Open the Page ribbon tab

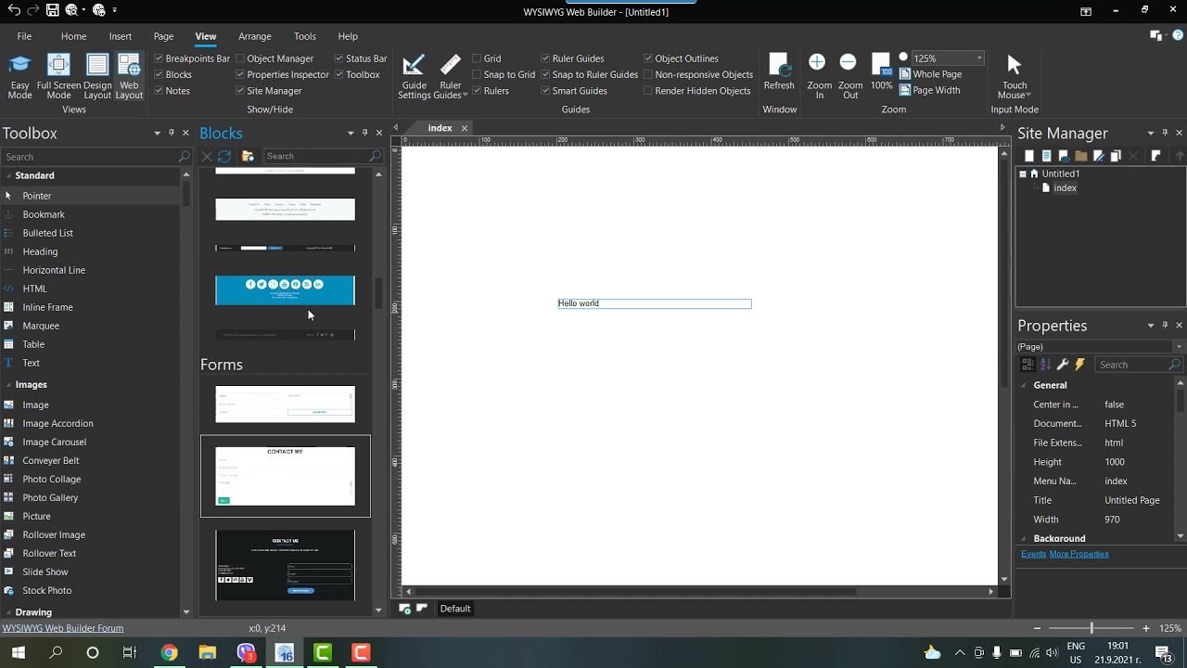tap(164, 36)
